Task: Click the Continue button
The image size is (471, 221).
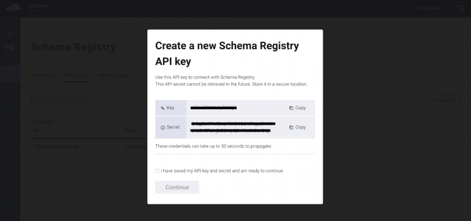Action: (177, 187)
